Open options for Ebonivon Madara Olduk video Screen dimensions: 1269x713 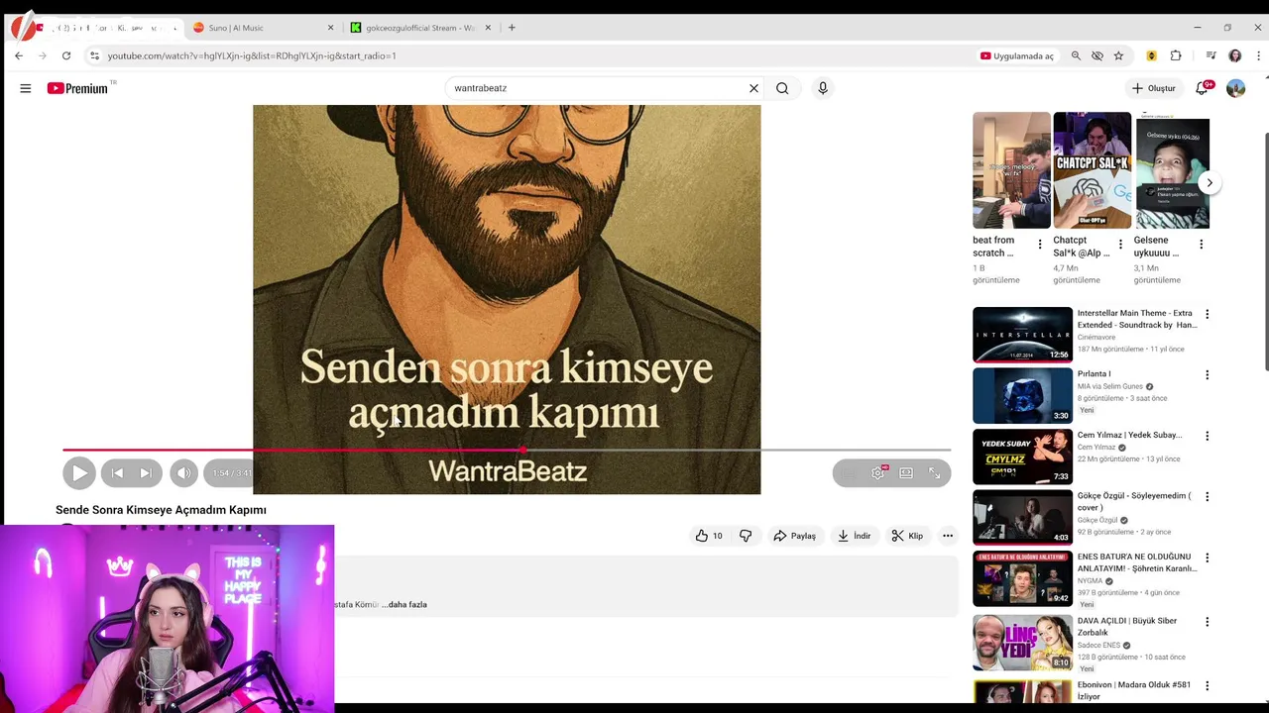(1207, 685)
